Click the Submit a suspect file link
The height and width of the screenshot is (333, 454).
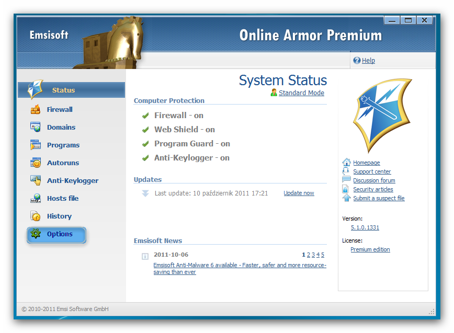click(379, 198)
